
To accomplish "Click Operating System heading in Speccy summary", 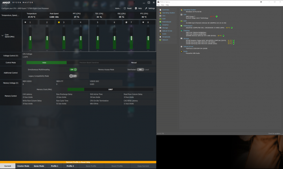I will [189, 10].
